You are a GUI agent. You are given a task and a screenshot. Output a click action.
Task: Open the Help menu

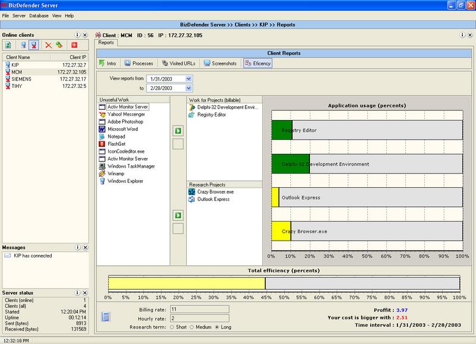(x=69, y=16)
